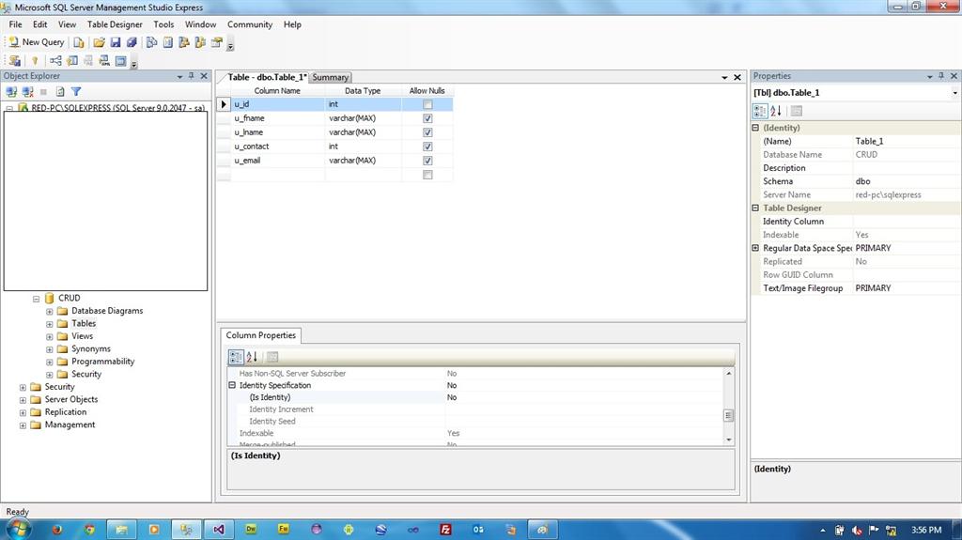Open the Relationships icon in the designer toolbar
The image size is (962, 540).
tap(55, 61)
